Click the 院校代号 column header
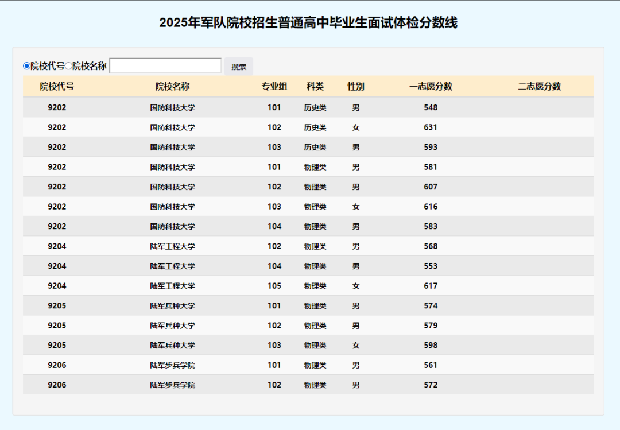 pyautogui.click(x=57, y=86)
